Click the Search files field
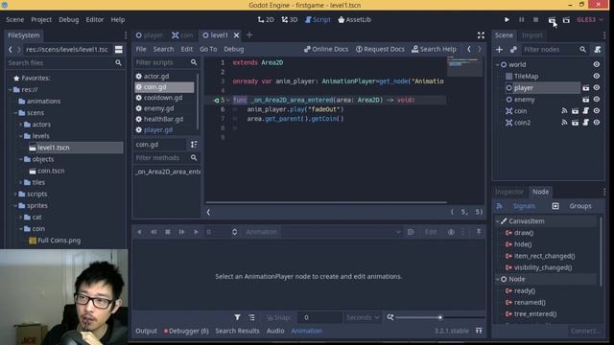 click(x=59, y=62)
